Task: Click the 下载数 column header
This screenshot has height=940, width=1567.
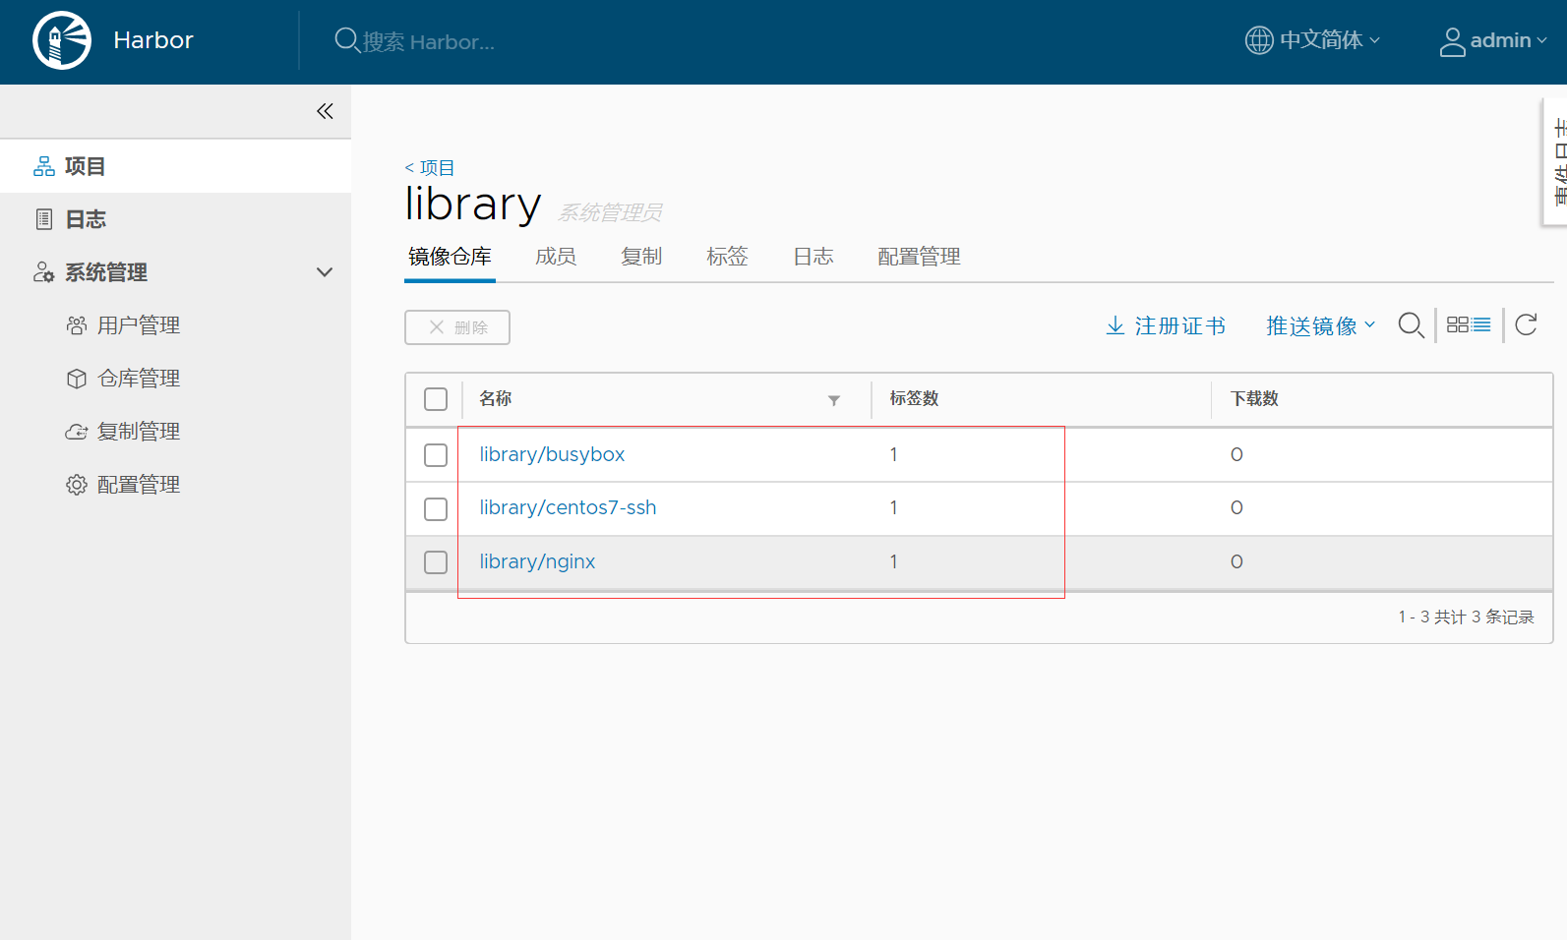Action: (1254, 398)
